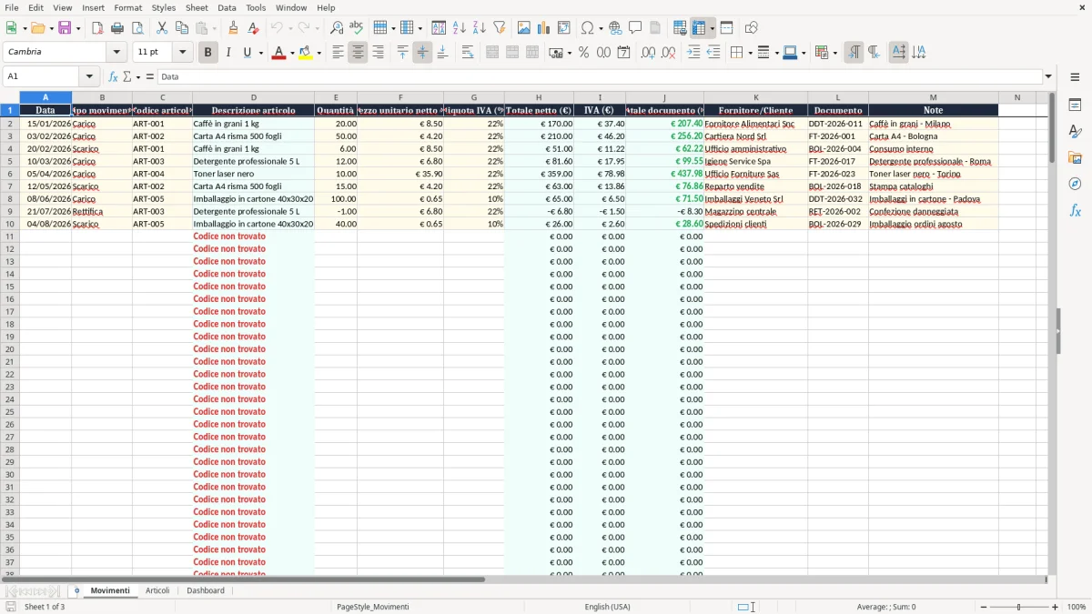Switch to the Articoli sheet tab
The height and width of the screenshot is (614, 1092).
[x=157, y=590]
